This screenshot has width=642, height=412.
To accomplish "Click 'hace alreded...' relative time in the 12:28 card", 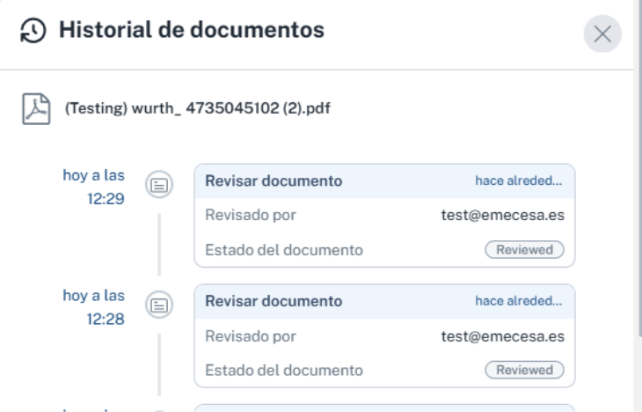I will (x=519, y=301).
